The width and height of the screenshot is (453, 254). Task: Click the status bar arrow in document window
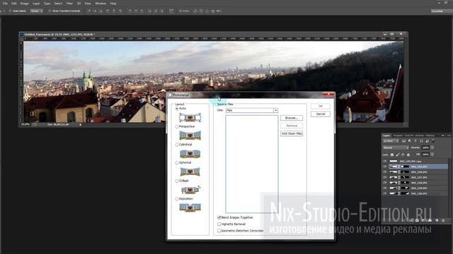[x=80, y=125]
